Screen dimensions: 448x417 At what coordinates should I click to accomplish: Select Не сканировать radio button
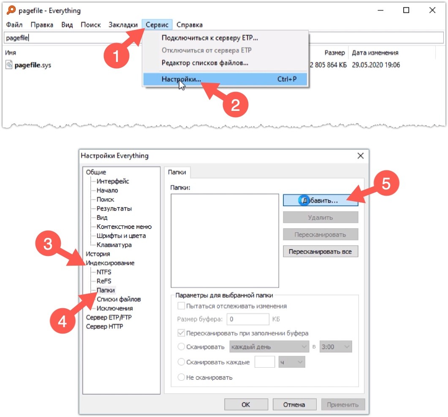point(181,377)
